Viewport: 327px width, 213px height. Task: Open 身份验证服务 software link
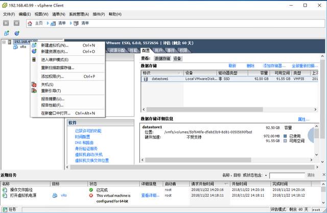click(x=86, y=149)
